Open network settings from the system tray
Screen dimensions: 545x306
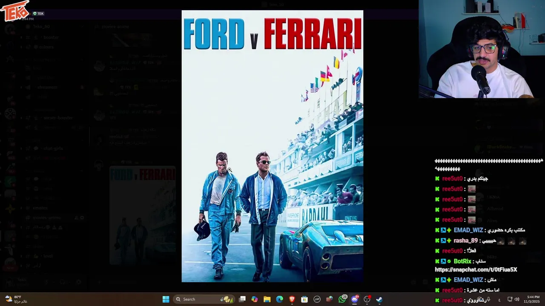[x=510, y=299]
